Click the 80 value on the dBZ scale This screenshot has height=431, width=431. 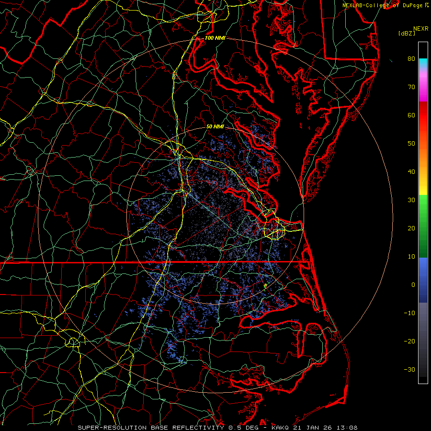coord(411,58)
